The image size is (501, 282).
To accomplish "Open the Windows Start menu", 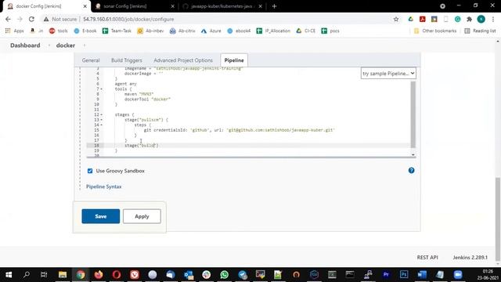I will click(9, 275).
